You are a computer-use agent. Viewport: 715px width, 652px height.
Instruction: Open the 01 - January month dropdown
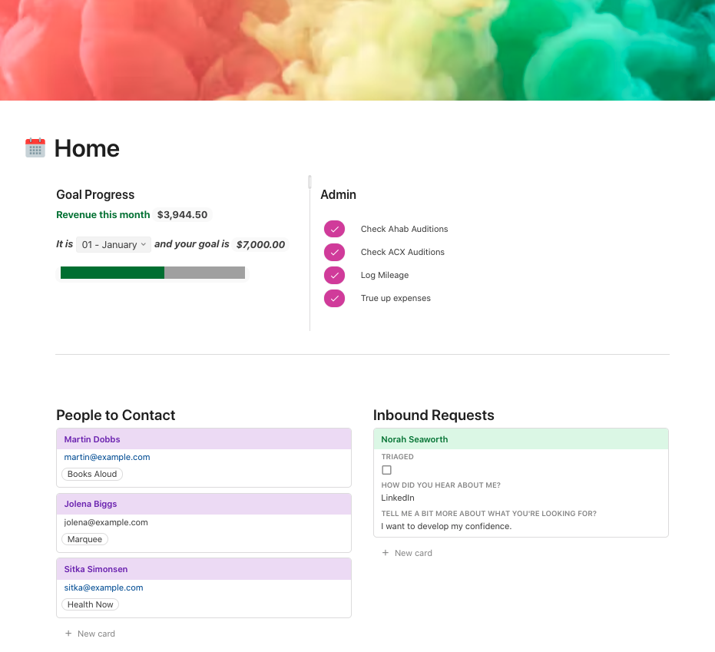(x=114, y=245)
